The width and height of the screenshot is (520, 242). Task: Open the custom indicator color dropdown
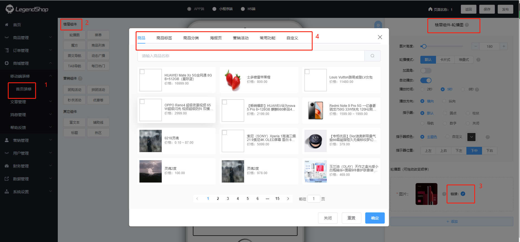point(471,137)
